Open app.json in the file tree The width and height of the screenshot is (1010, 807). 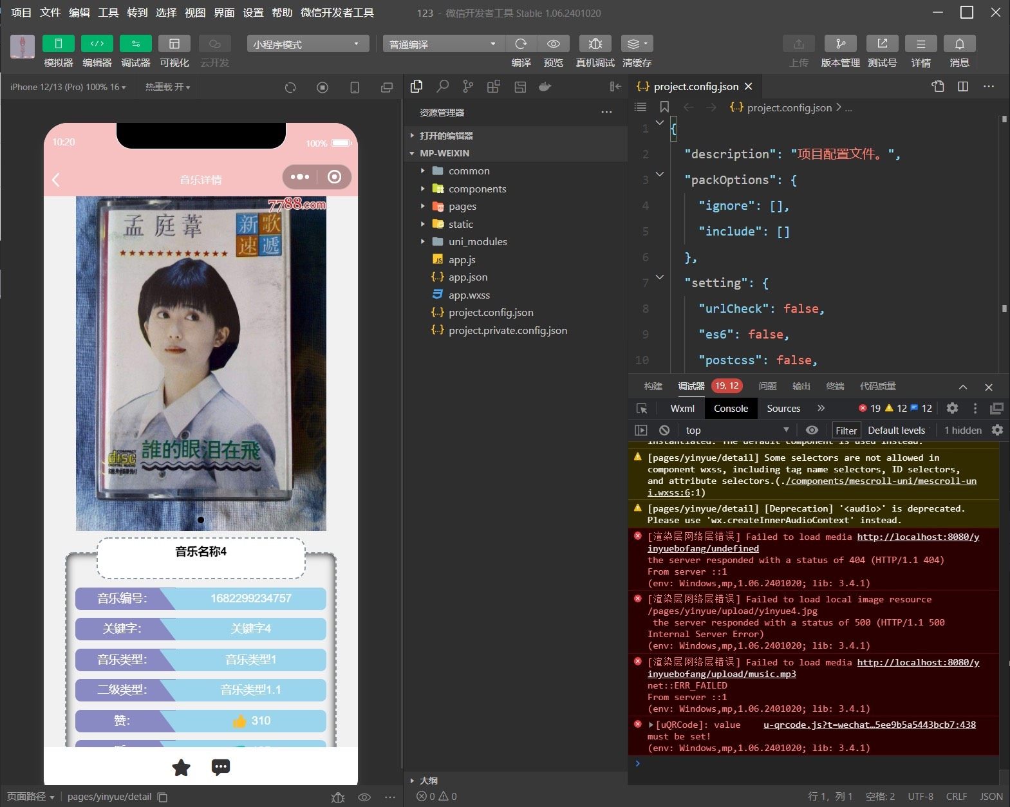(467, 277)
